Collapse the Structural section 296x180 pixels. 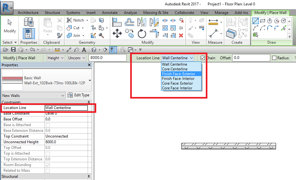click(x=89, y=177)
